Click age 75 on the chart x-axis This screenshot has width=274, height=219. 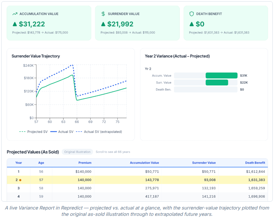(x=117, y=122)
